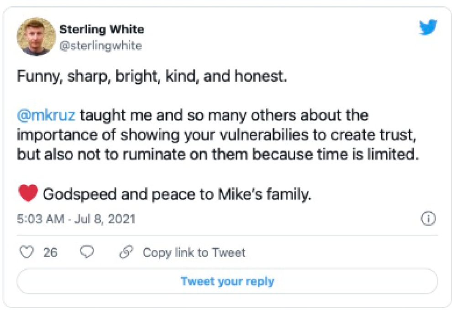
Task: Click the reply speech bubble icon
Action: [87, 252]
